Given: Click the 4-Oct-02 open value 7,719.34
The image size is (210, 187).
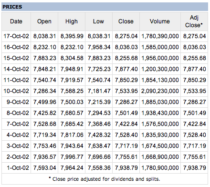Looking at the screenshot, I should pyautogui.click(x=44, y=135).
